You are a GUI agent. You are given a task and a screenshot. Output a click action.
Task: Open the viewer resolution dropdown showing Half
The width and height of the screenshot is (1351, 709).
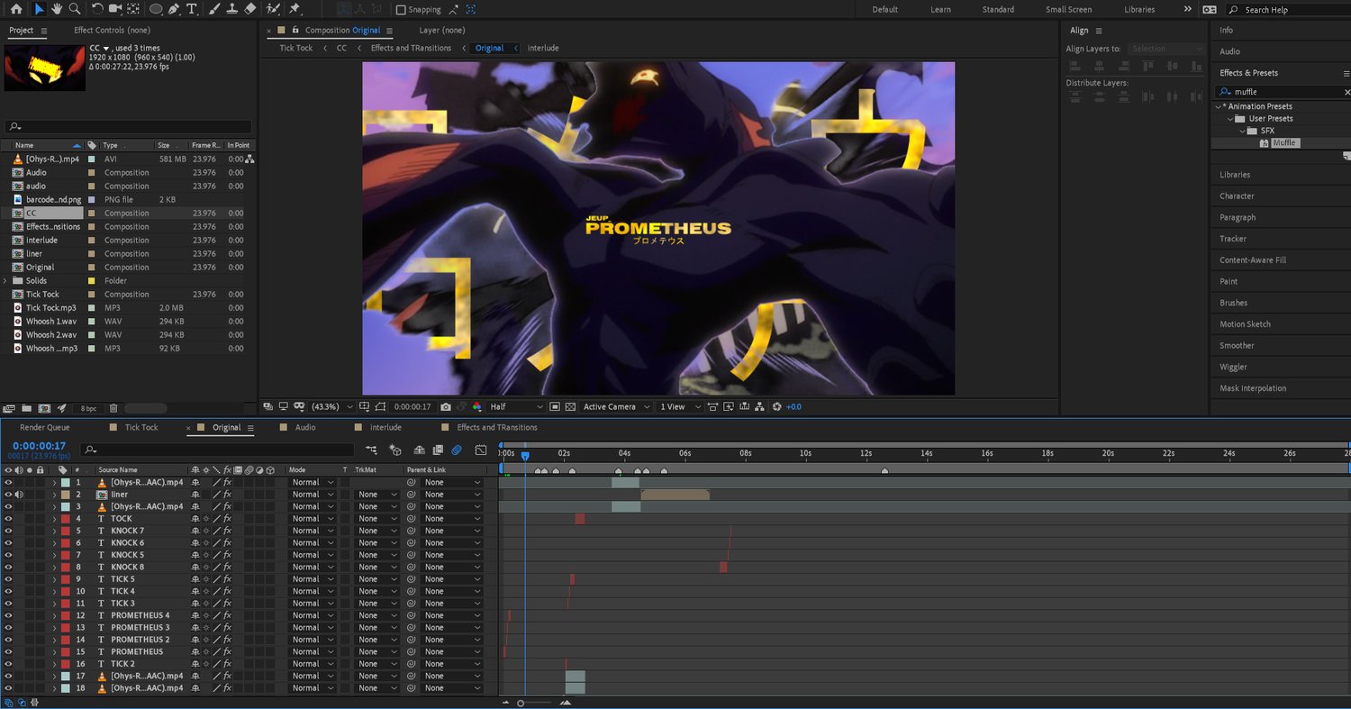(514, 407)
